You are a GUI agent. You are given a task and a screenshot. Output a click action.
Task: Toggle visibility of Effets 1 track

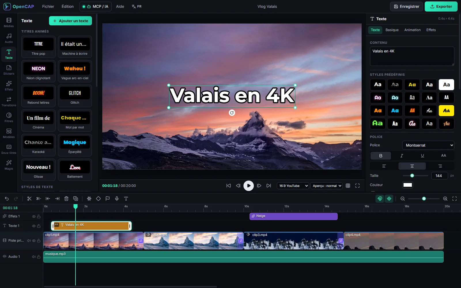click(34, 216)
